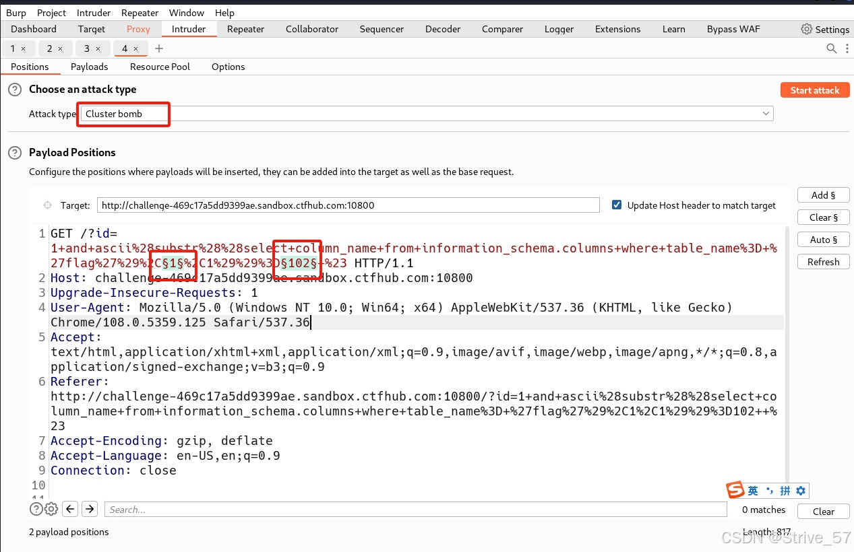
Task: Switch to the Decoder tab
Action: tap(443, 29)
